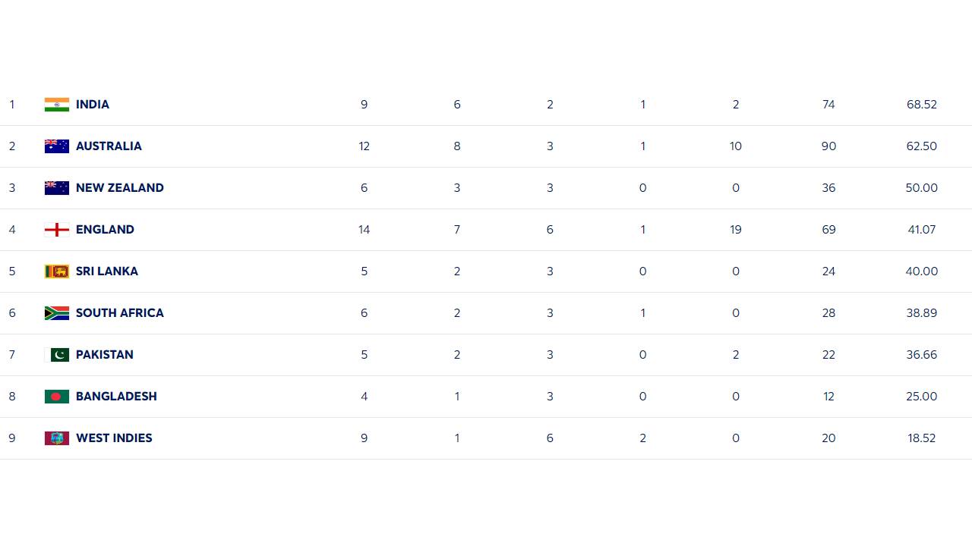Click the South Africa flag icon
Image resolution: width=972 pixels, height=546 pixels.
pos(57,313)
